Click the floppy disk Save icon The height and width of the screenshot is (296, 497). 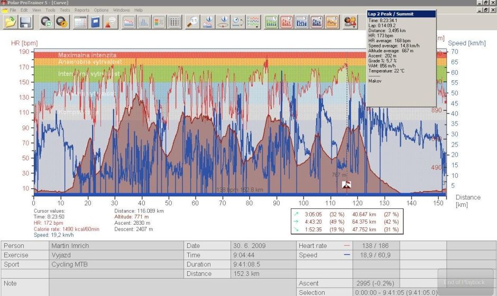click(26, 22)
